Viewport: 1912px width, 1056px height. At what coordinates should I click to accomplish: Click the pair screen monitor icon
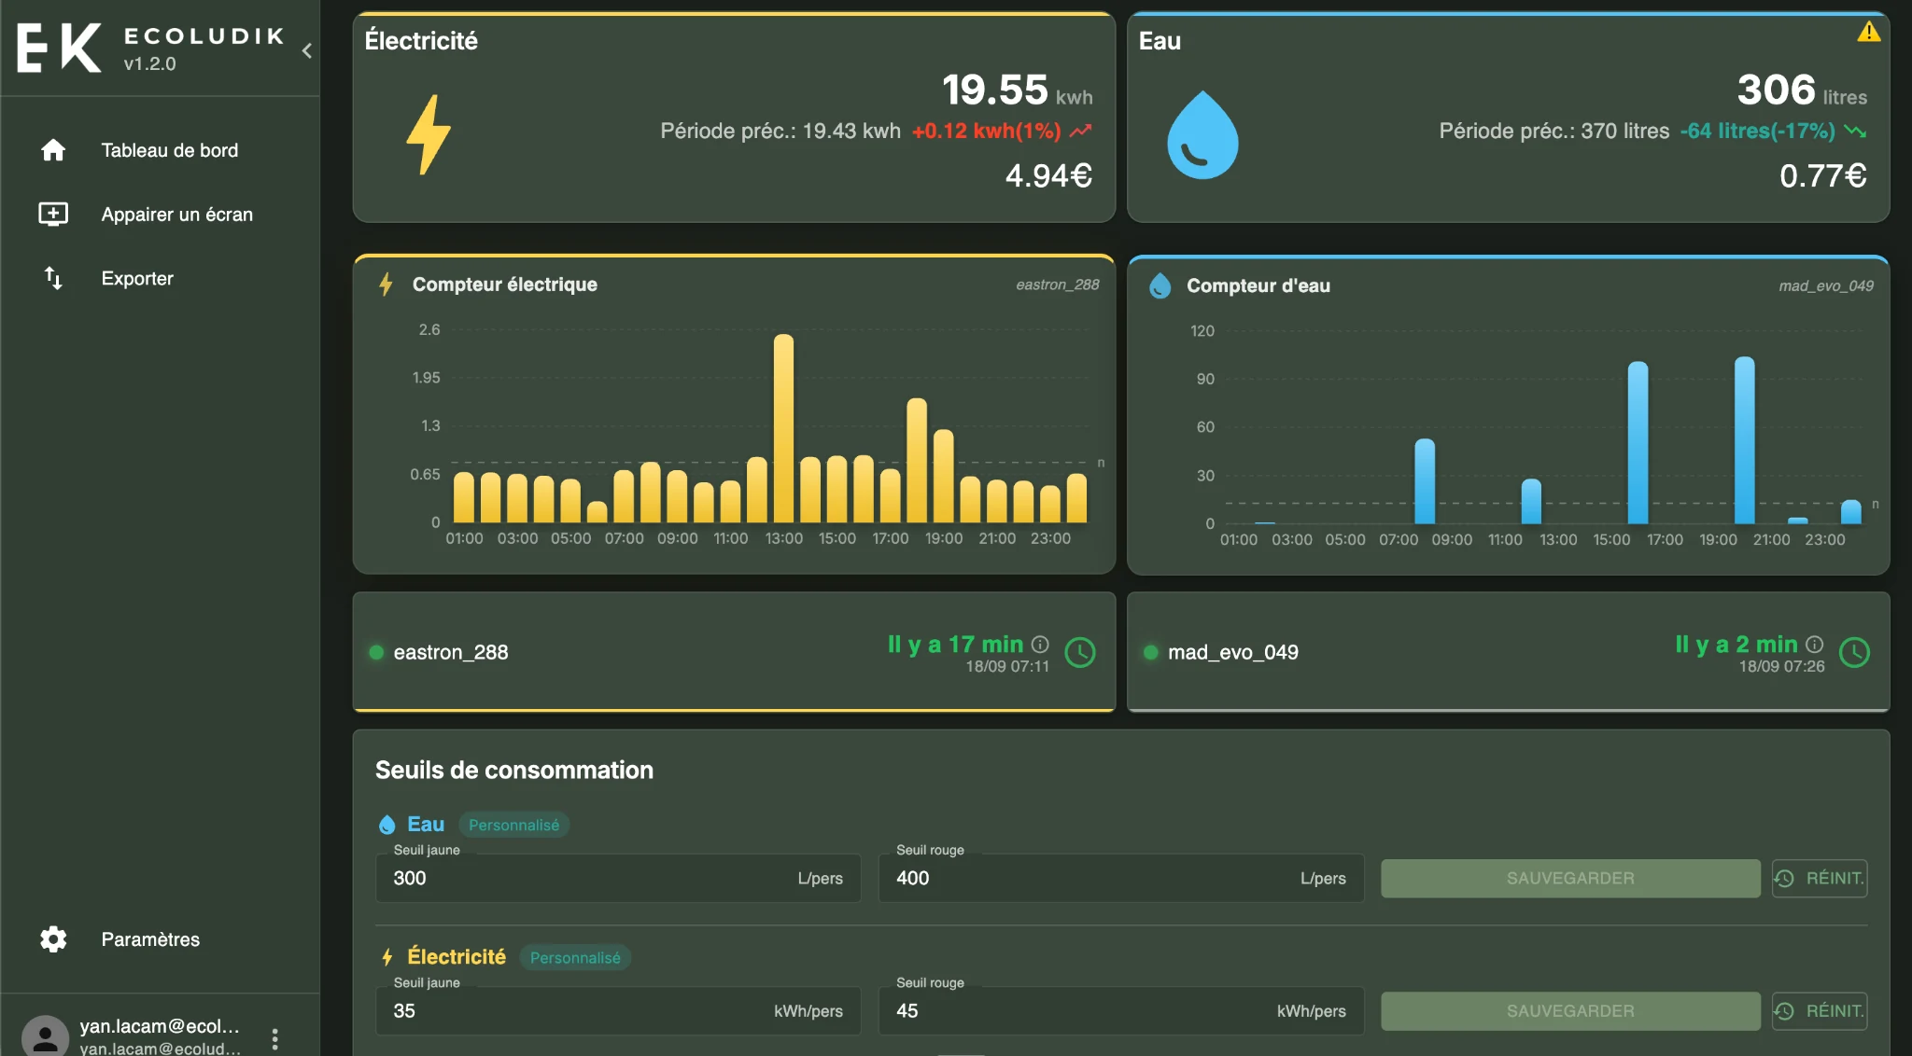53,215
